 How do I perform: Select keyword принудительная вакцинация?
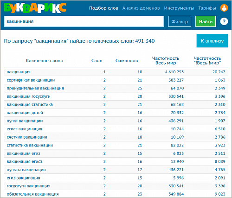click(x=35, y=88)
